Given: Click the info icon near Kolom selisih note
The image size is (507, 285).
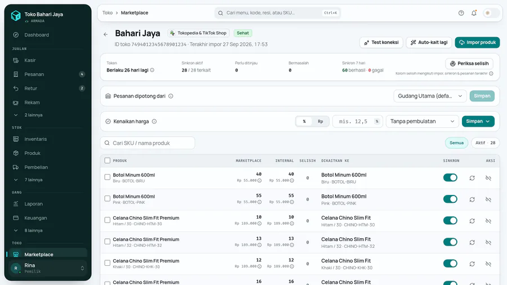Looking at the screenshot, I should [491, 74].
